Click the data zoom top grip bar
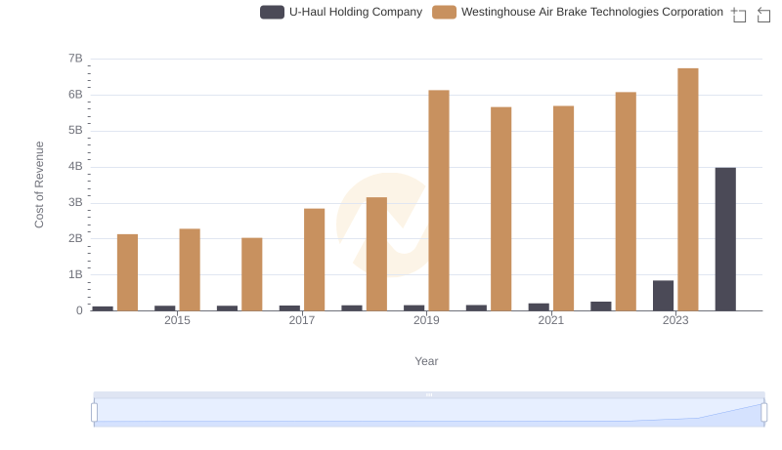The width and height of the screenshot is (782, 450). [429, 394]
